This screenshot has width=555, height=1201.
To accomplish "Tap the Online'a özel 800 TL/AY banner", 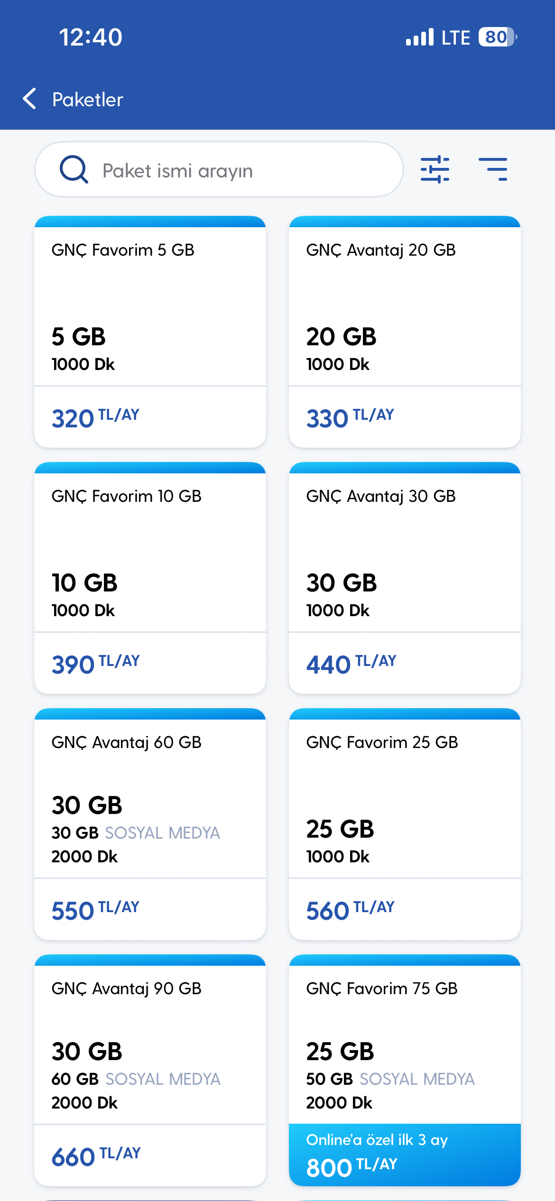I will tap(405, 1155).
